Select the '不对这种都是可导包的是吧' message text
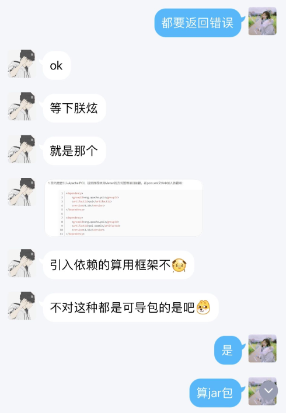Image resolution: width=286 pixels, height=413 pixels. pos(123,307)
